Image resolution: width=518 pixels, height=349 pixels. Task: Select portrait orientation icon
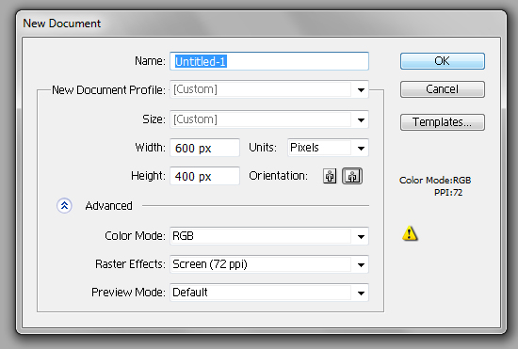click(330, 176)
